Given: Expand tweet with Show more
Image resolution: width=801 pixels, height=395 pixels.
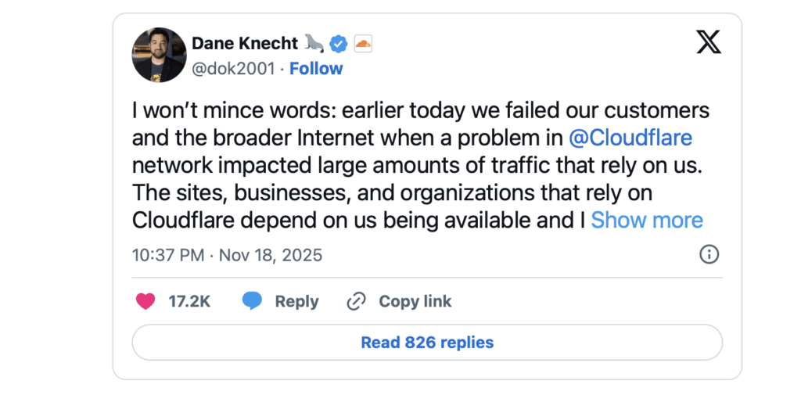Looking at the screenshot, I should (647, 221).
